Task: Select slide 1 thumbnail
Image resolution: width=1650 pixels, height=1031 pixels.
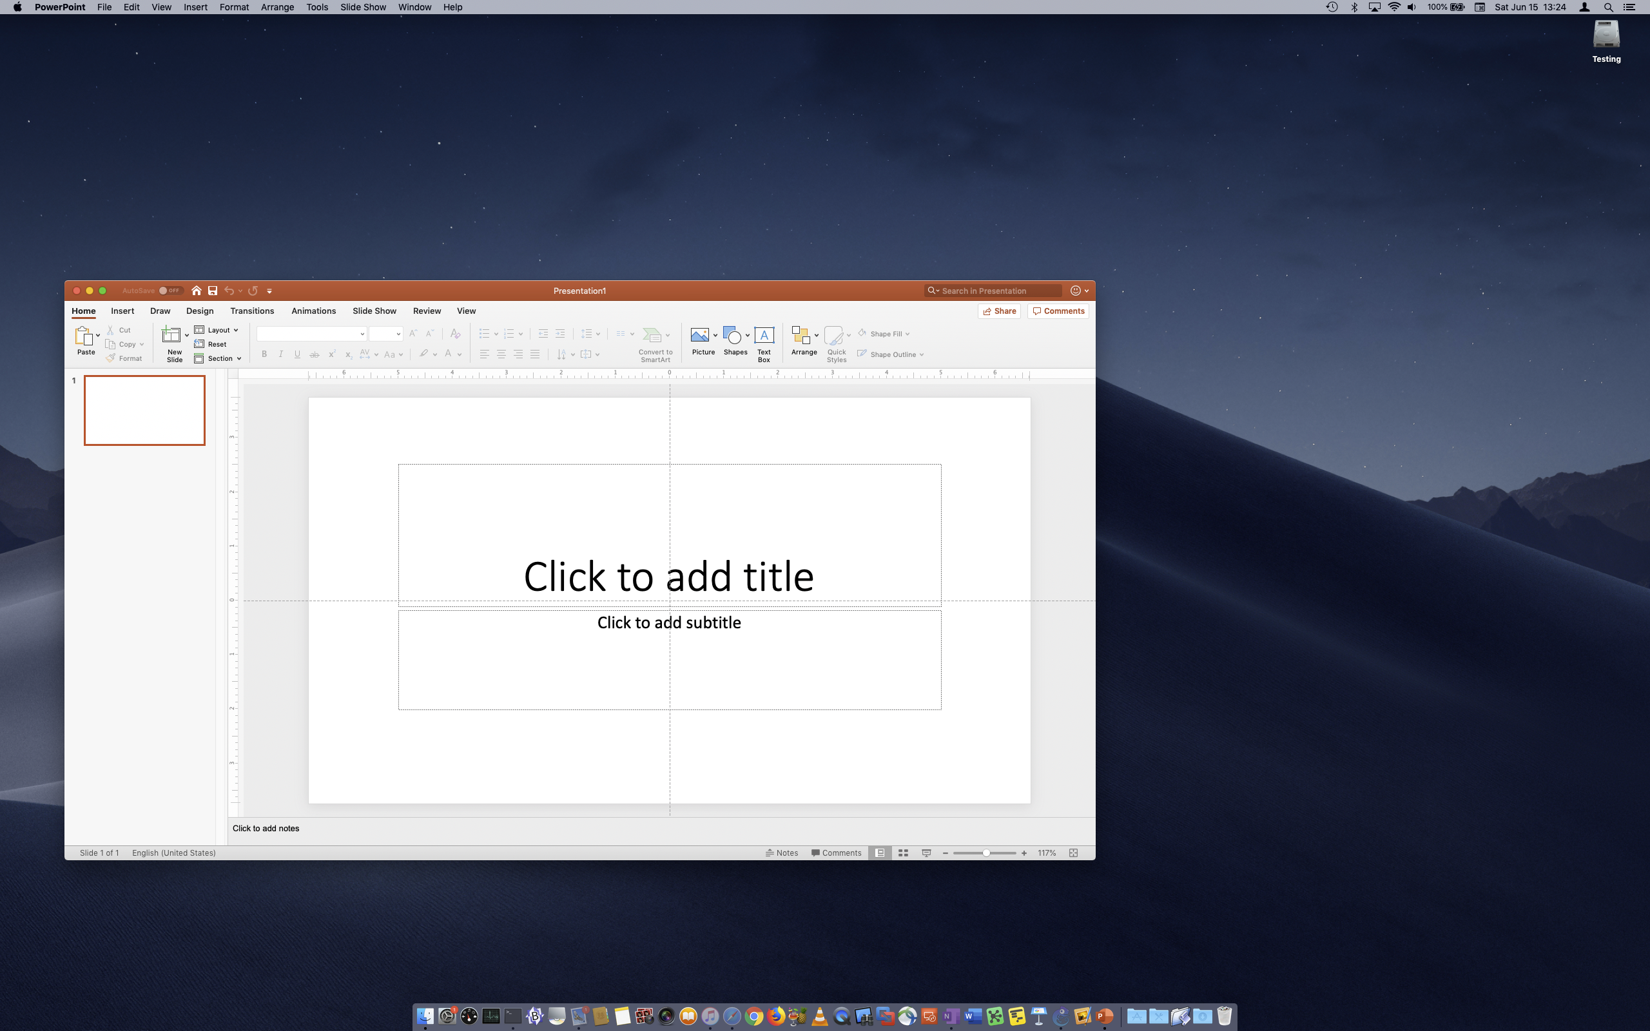Action: click(144, 410)
